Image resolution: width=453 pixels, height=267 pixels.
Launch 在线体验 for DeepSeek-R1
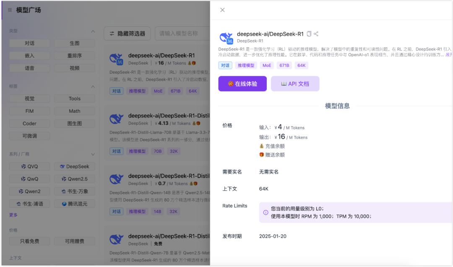click(242, 84)
